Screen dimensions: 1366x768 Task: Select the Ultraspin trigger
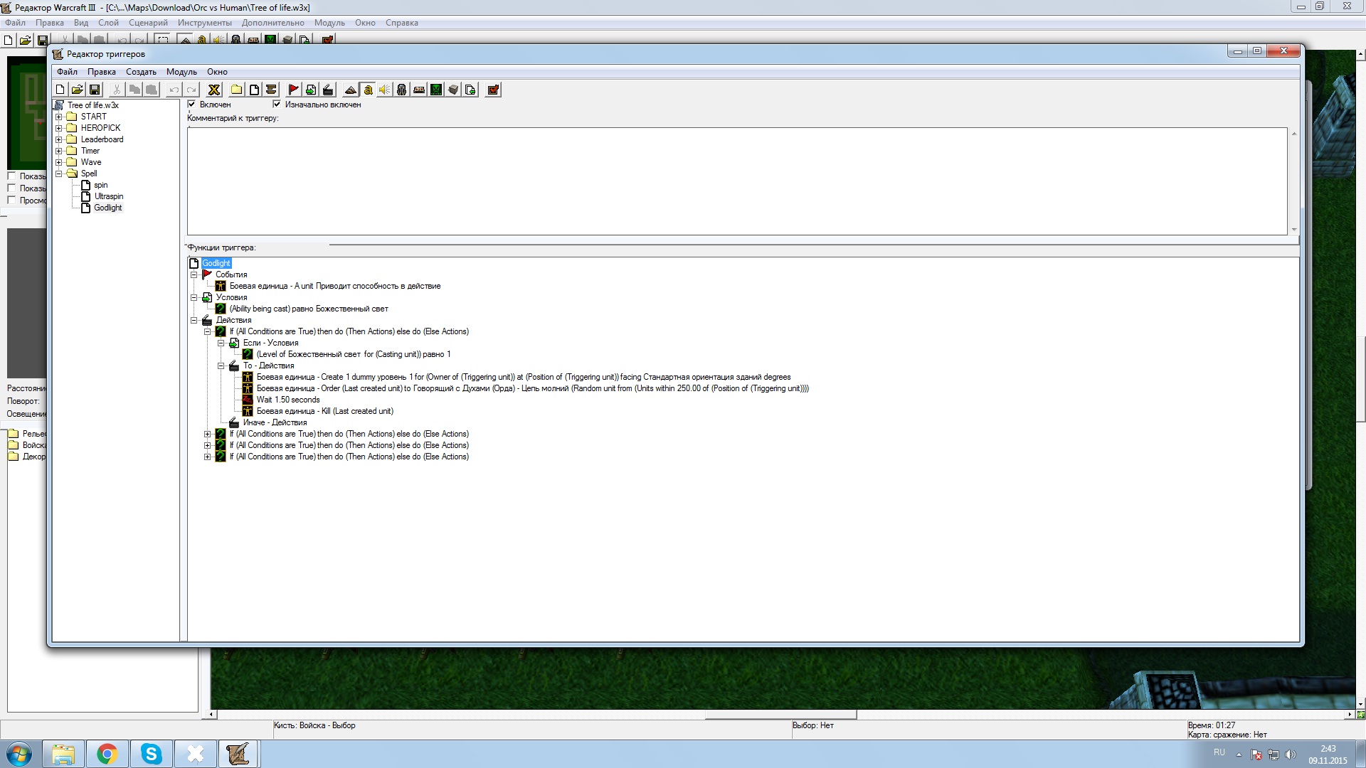point(108,196)
